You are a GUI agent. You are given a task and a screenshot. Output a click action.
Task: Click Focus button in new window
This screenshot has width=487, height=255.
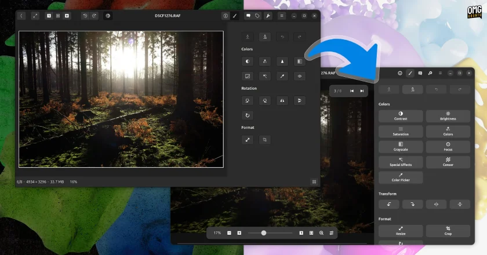(x=448, y=146)
